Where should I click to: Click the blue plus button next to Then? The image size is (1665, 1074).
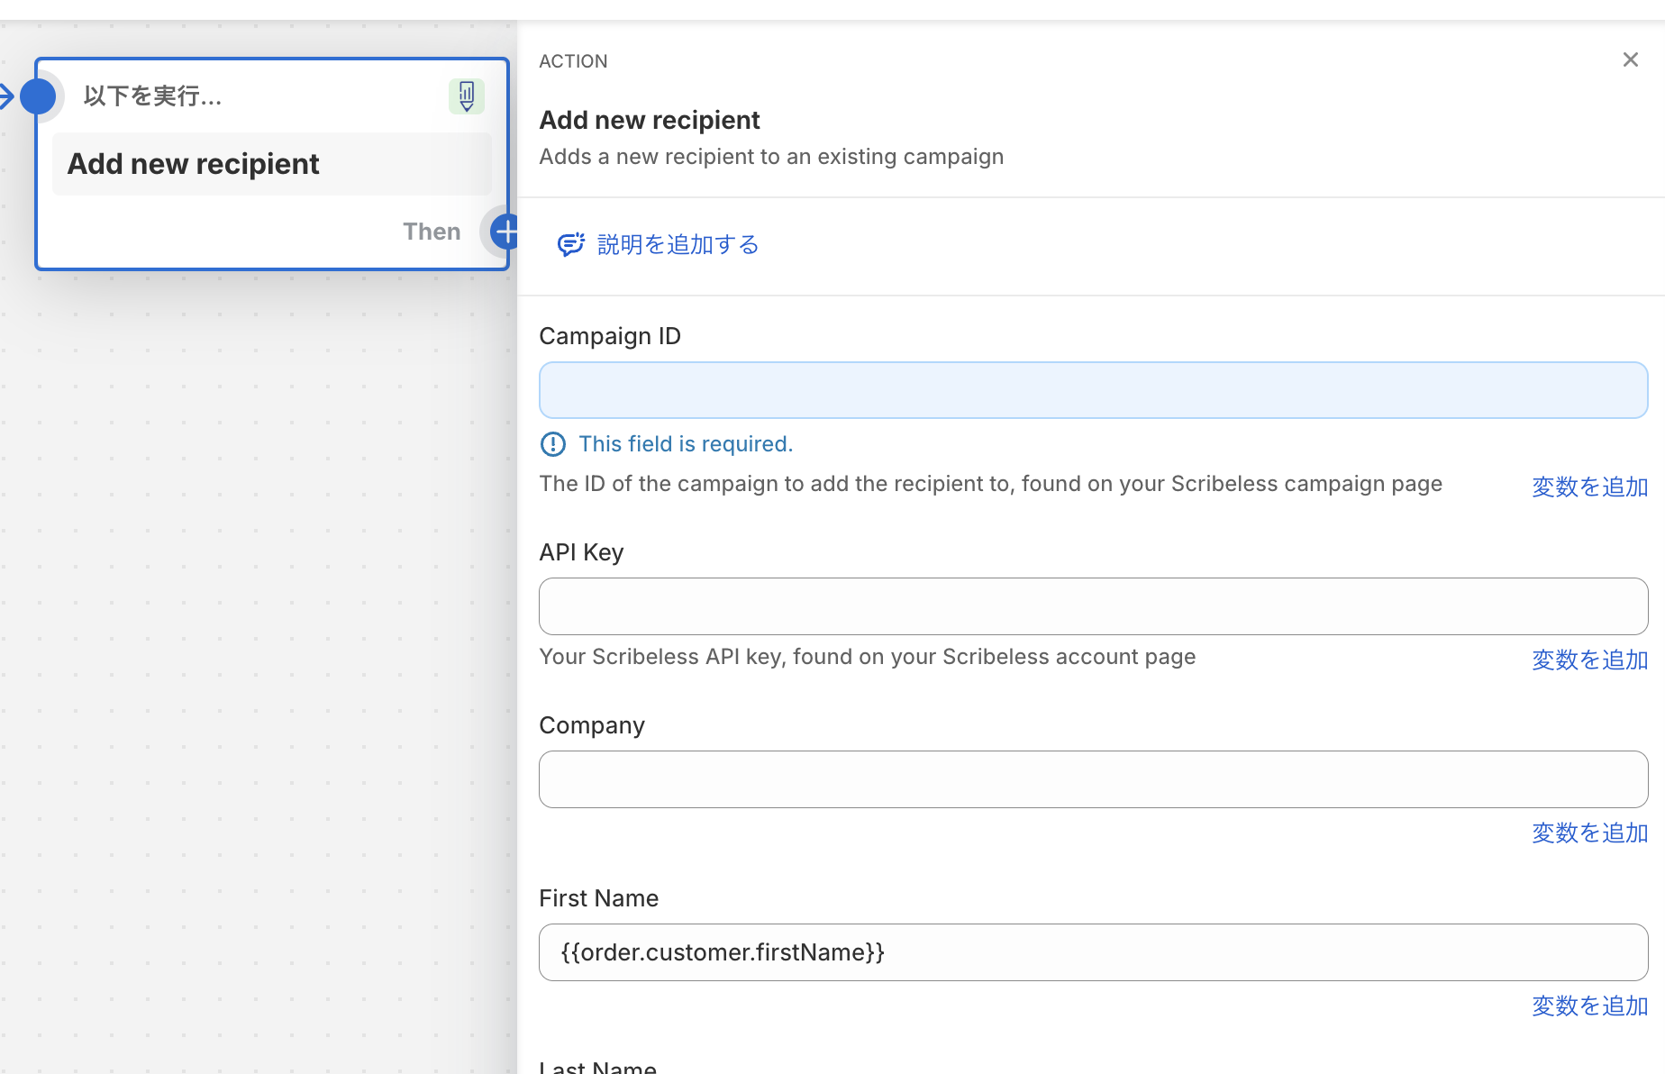click(505, 232)
